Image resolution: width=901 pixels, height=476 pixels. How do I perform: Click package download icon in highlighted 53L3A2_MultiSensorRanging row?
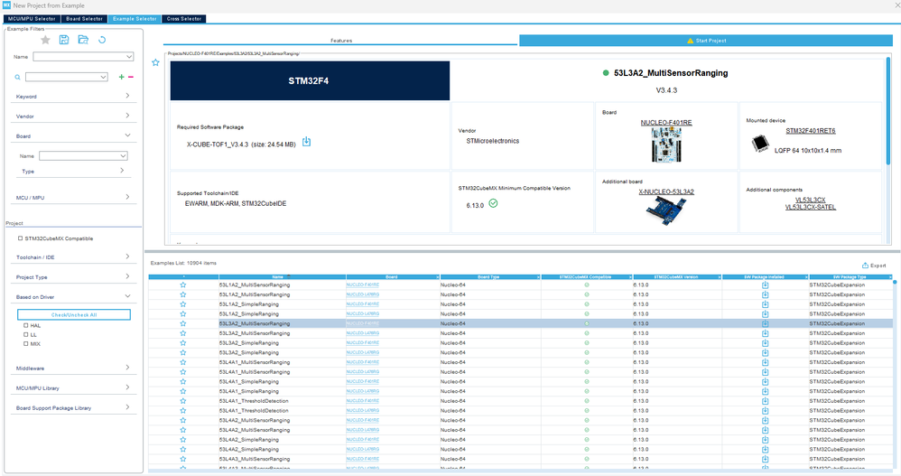coord(765,323)
